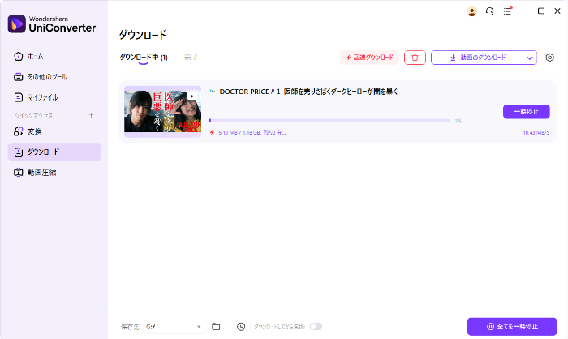Click the 5.19 MB / 1.18 GB status text
Image resolution: width=568 pixels, height=339 pixels.
[252, 133]
